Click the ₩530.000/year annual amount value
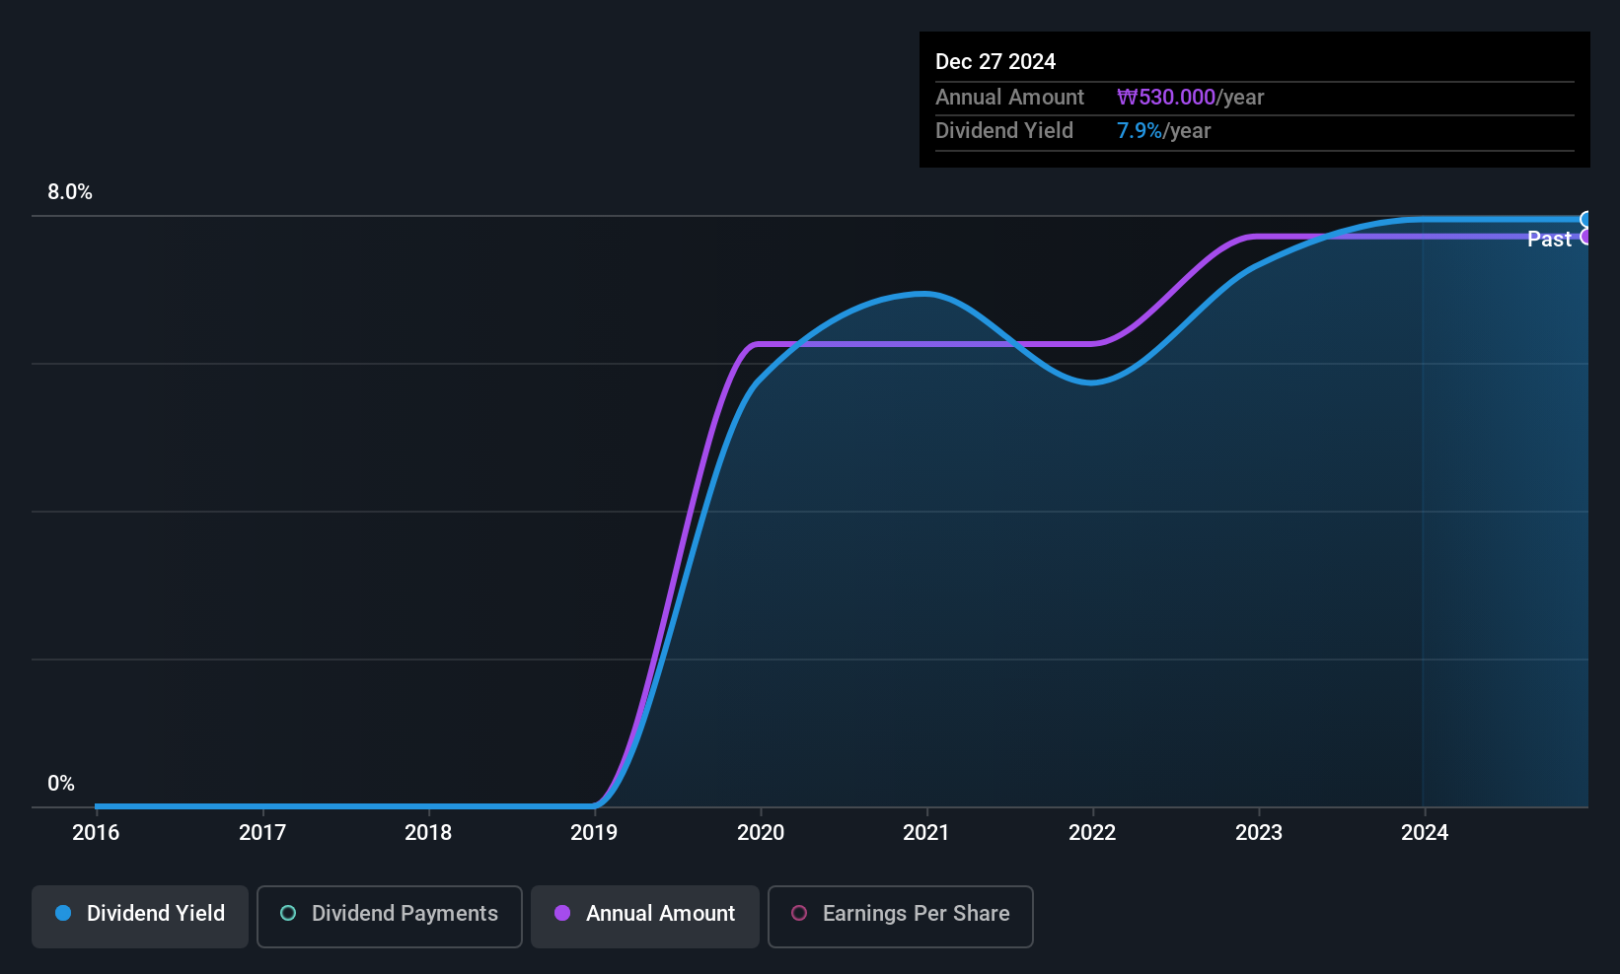Screen dimensions: 1620x974 coord(1190,98)
